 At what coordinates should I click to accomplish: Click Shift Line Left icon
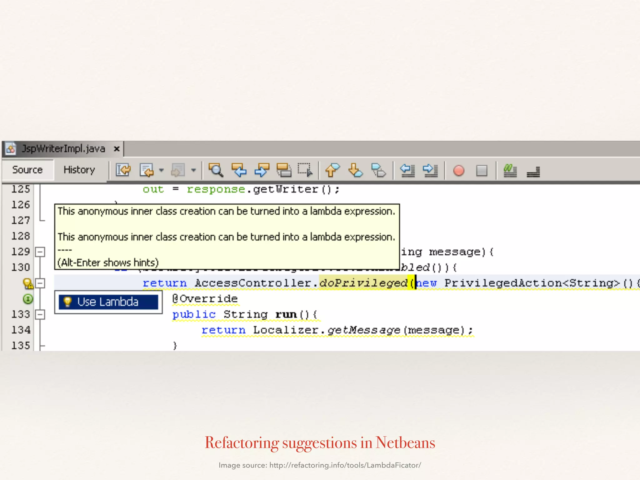407,170
